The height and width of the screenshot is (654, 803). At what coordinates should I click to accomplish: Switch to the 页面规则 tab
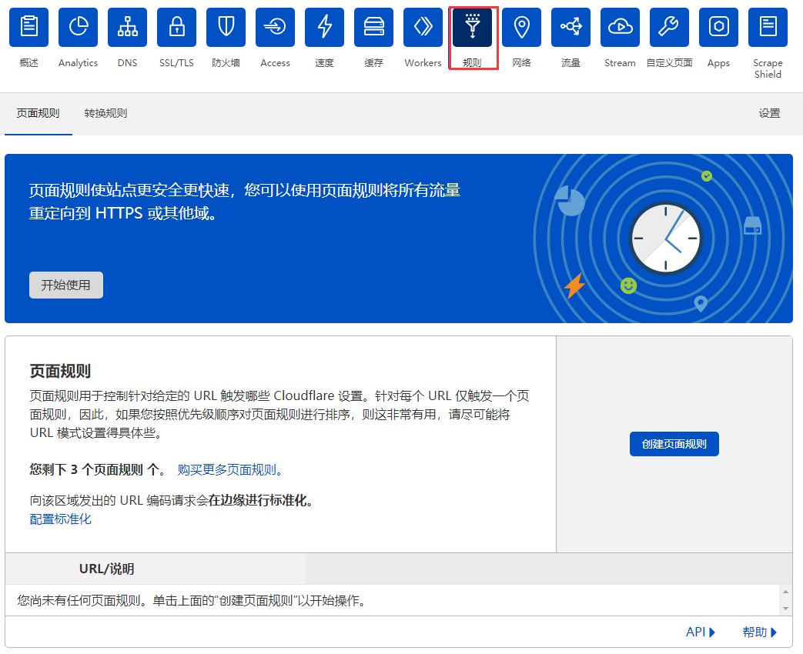tap(38, 113)
